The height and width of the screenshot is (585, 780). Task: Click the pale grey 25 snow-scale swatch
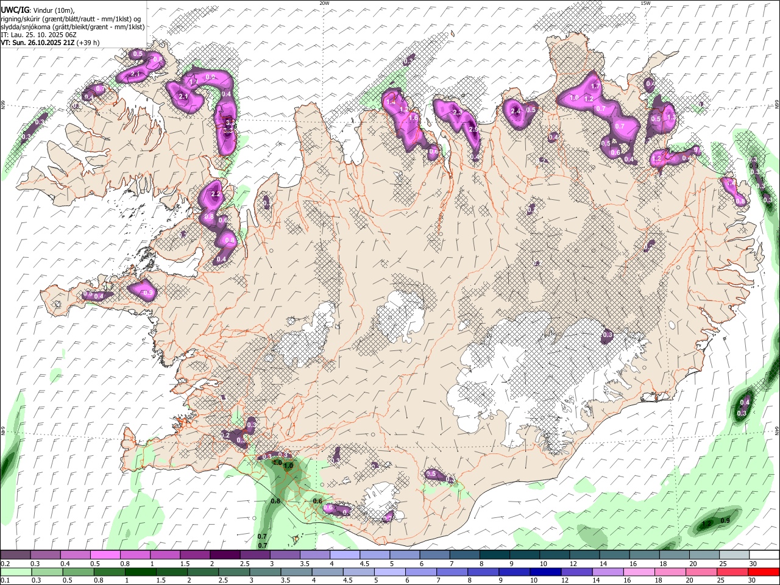pos(734,555)
